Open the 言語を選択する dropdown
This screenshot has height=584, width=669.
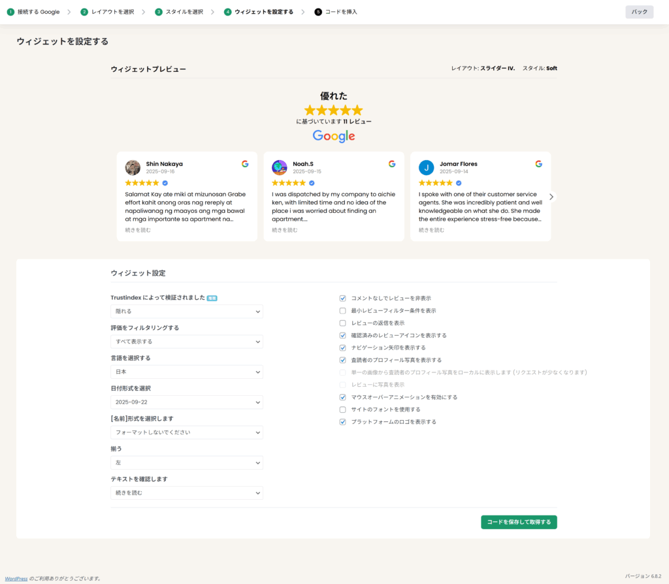pos(187,372)
